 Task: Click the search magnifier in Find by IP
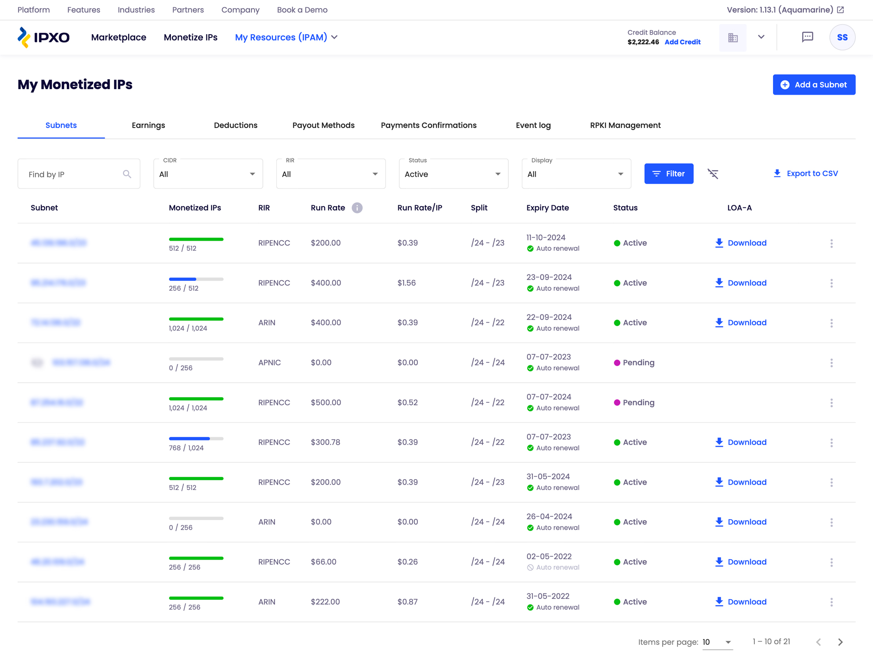tap(127, 174)
